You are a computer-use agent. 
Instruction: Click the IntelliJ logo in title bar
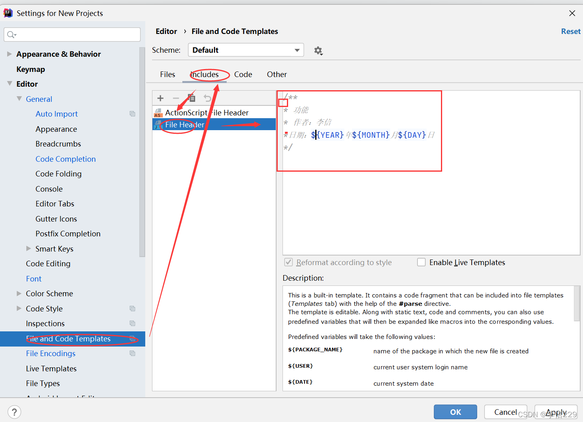[x=8, y=13]
